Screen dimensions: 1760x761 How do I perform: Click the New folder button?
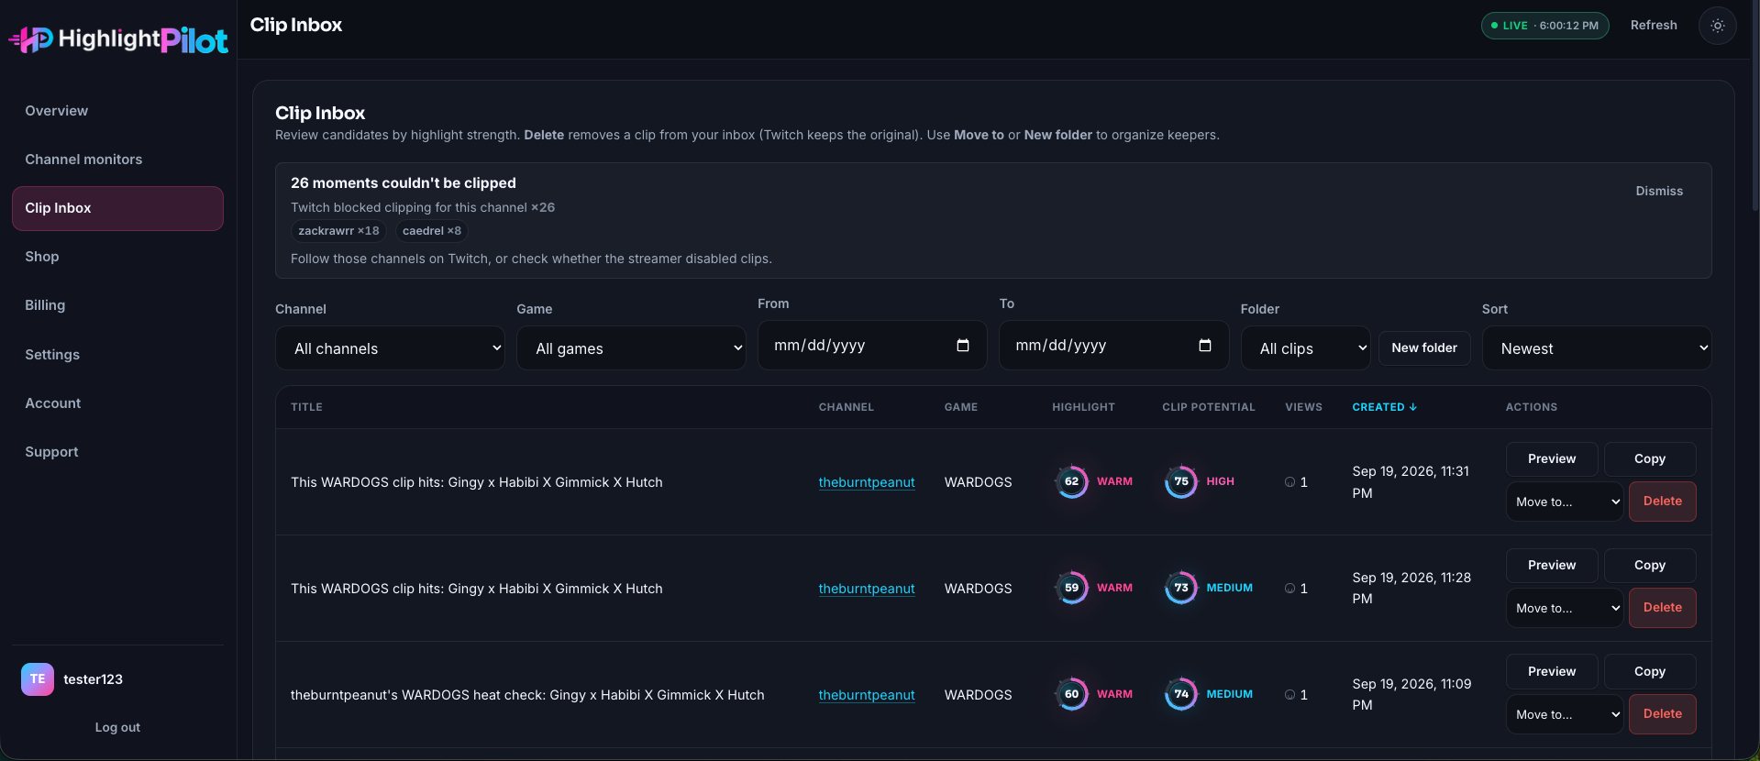(1424, 348)
